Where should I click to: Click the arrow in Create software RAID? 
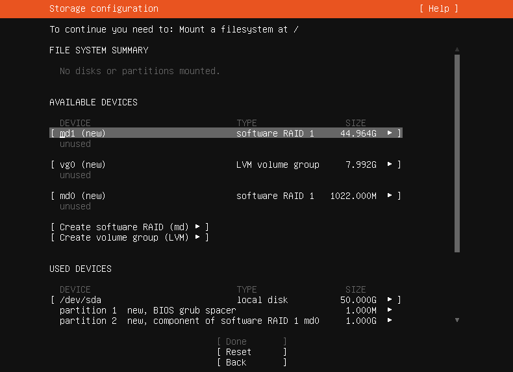pyautogui.click(x=197, y=226)
